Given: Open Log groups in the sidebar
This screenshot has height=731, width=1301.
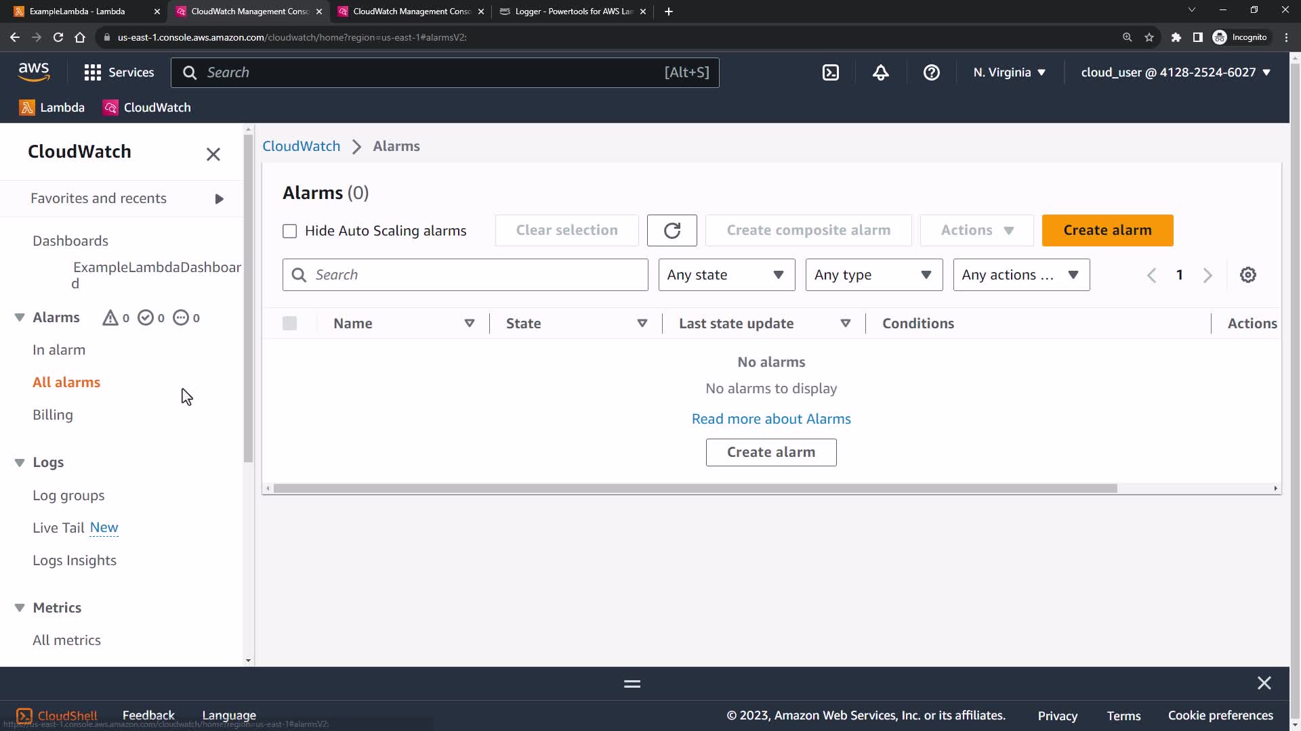Looking at the screenshot, I should (x=68, y=495).
